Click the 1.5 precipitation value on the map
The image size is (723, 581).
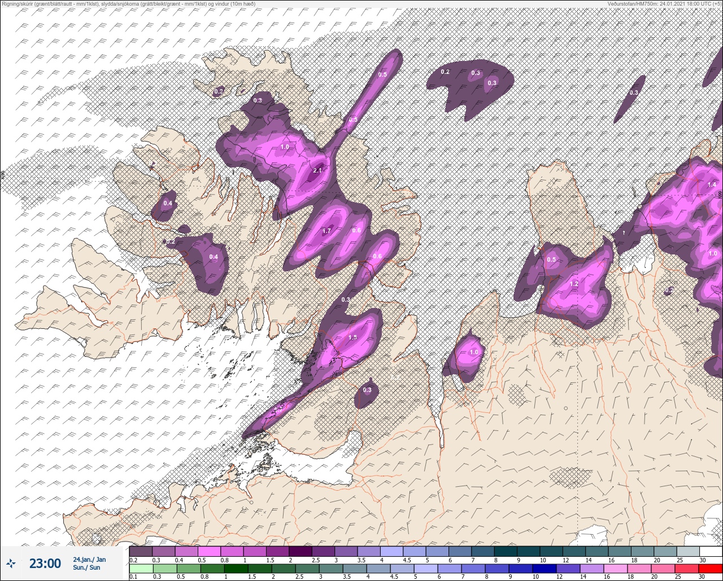pos(352,337)
